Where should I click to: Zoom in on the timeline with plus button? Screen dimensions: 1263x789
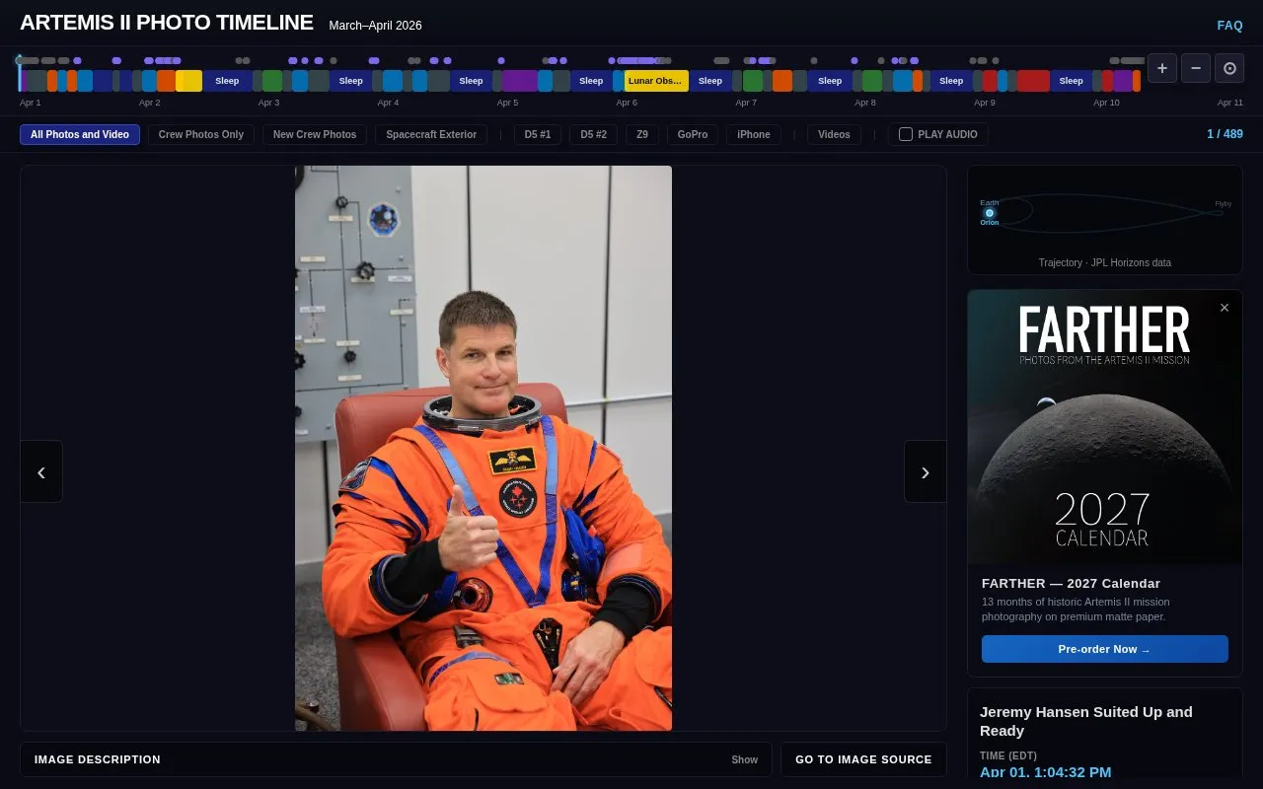click(1162, 68)
